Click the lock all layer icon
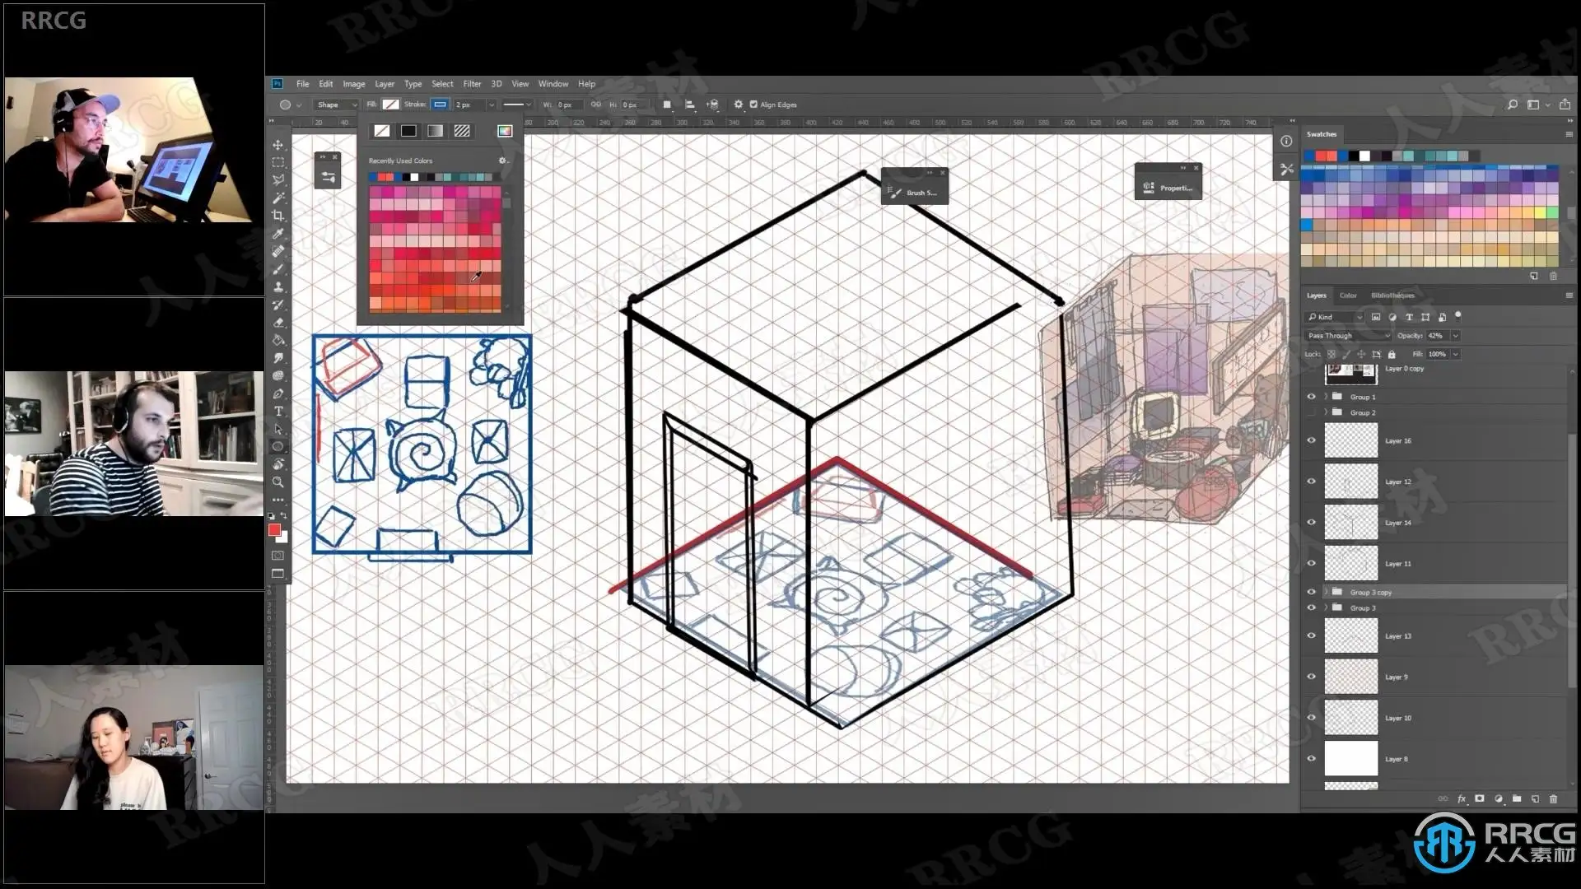This screenshot has height=889, width=1581. coord(1392,354)
